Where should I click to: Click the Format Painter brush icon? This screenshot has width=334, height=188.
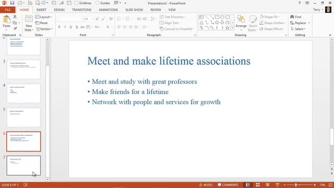point(15,28)
